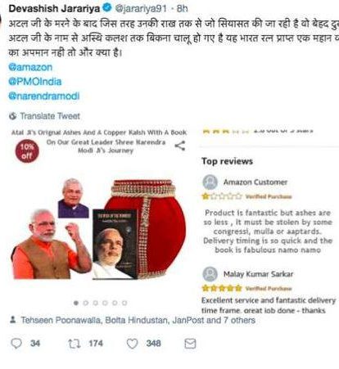Select the last image carousel dot
The width and height of the screenshot is (339, 369).
[124, 303]
